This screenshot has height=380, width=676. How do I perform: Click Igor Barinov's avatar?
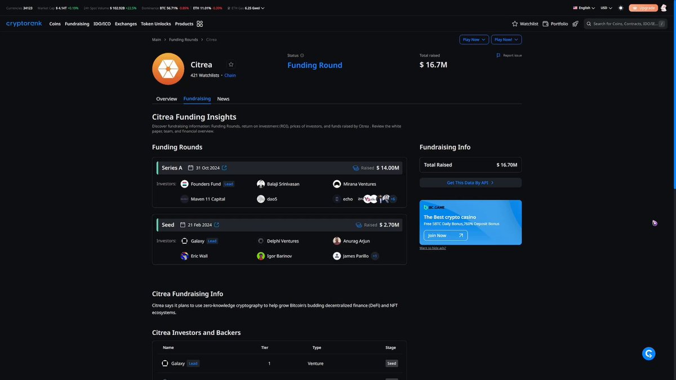coord(261,256)
